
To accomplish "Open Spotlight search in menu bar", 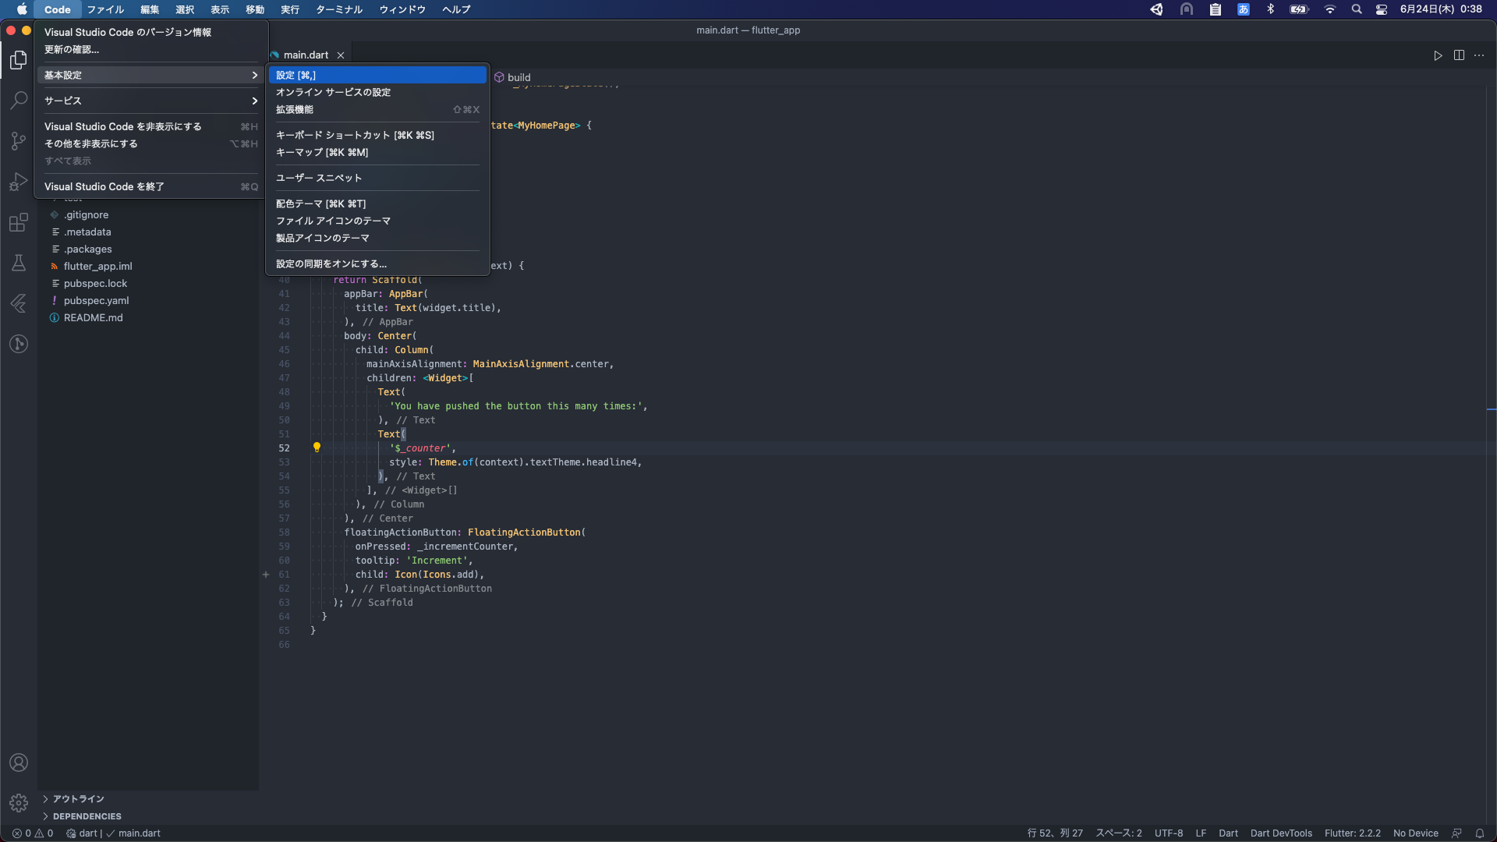I will click(1357, 9).
